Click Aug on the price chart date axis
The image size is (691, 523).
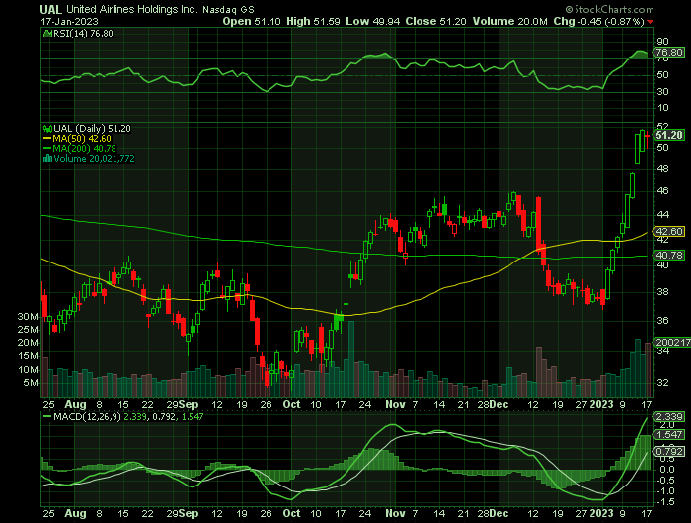tap(75, 404)
